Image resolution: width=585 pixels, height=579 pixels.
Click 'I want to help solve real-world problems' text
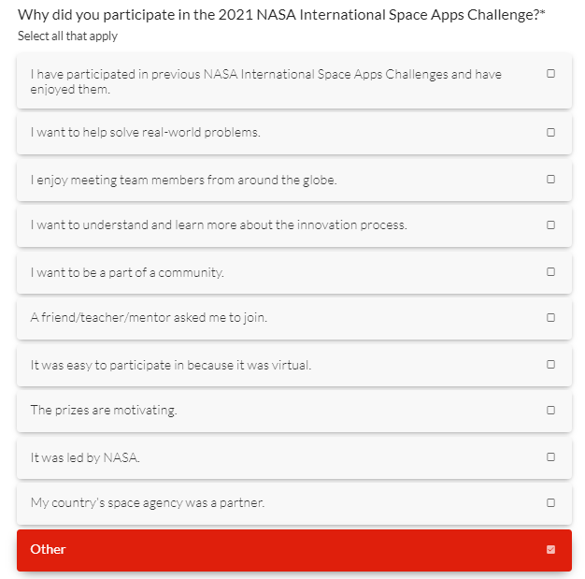click(145, 133)
